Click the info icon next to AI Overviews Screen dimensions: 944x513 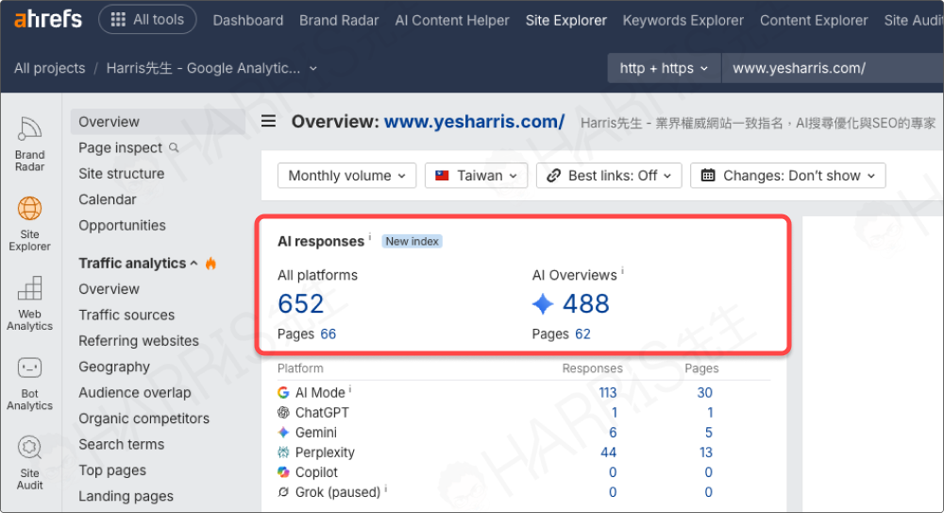click(x=622, y=270)
